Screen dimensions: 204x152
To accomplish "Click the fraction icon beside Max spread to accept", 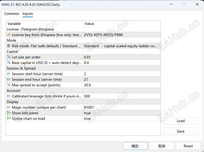I will coord(9,85).
